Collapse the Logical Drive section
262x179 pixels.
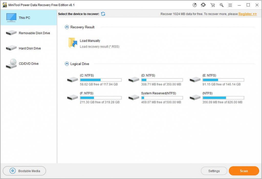click(67, 64)
